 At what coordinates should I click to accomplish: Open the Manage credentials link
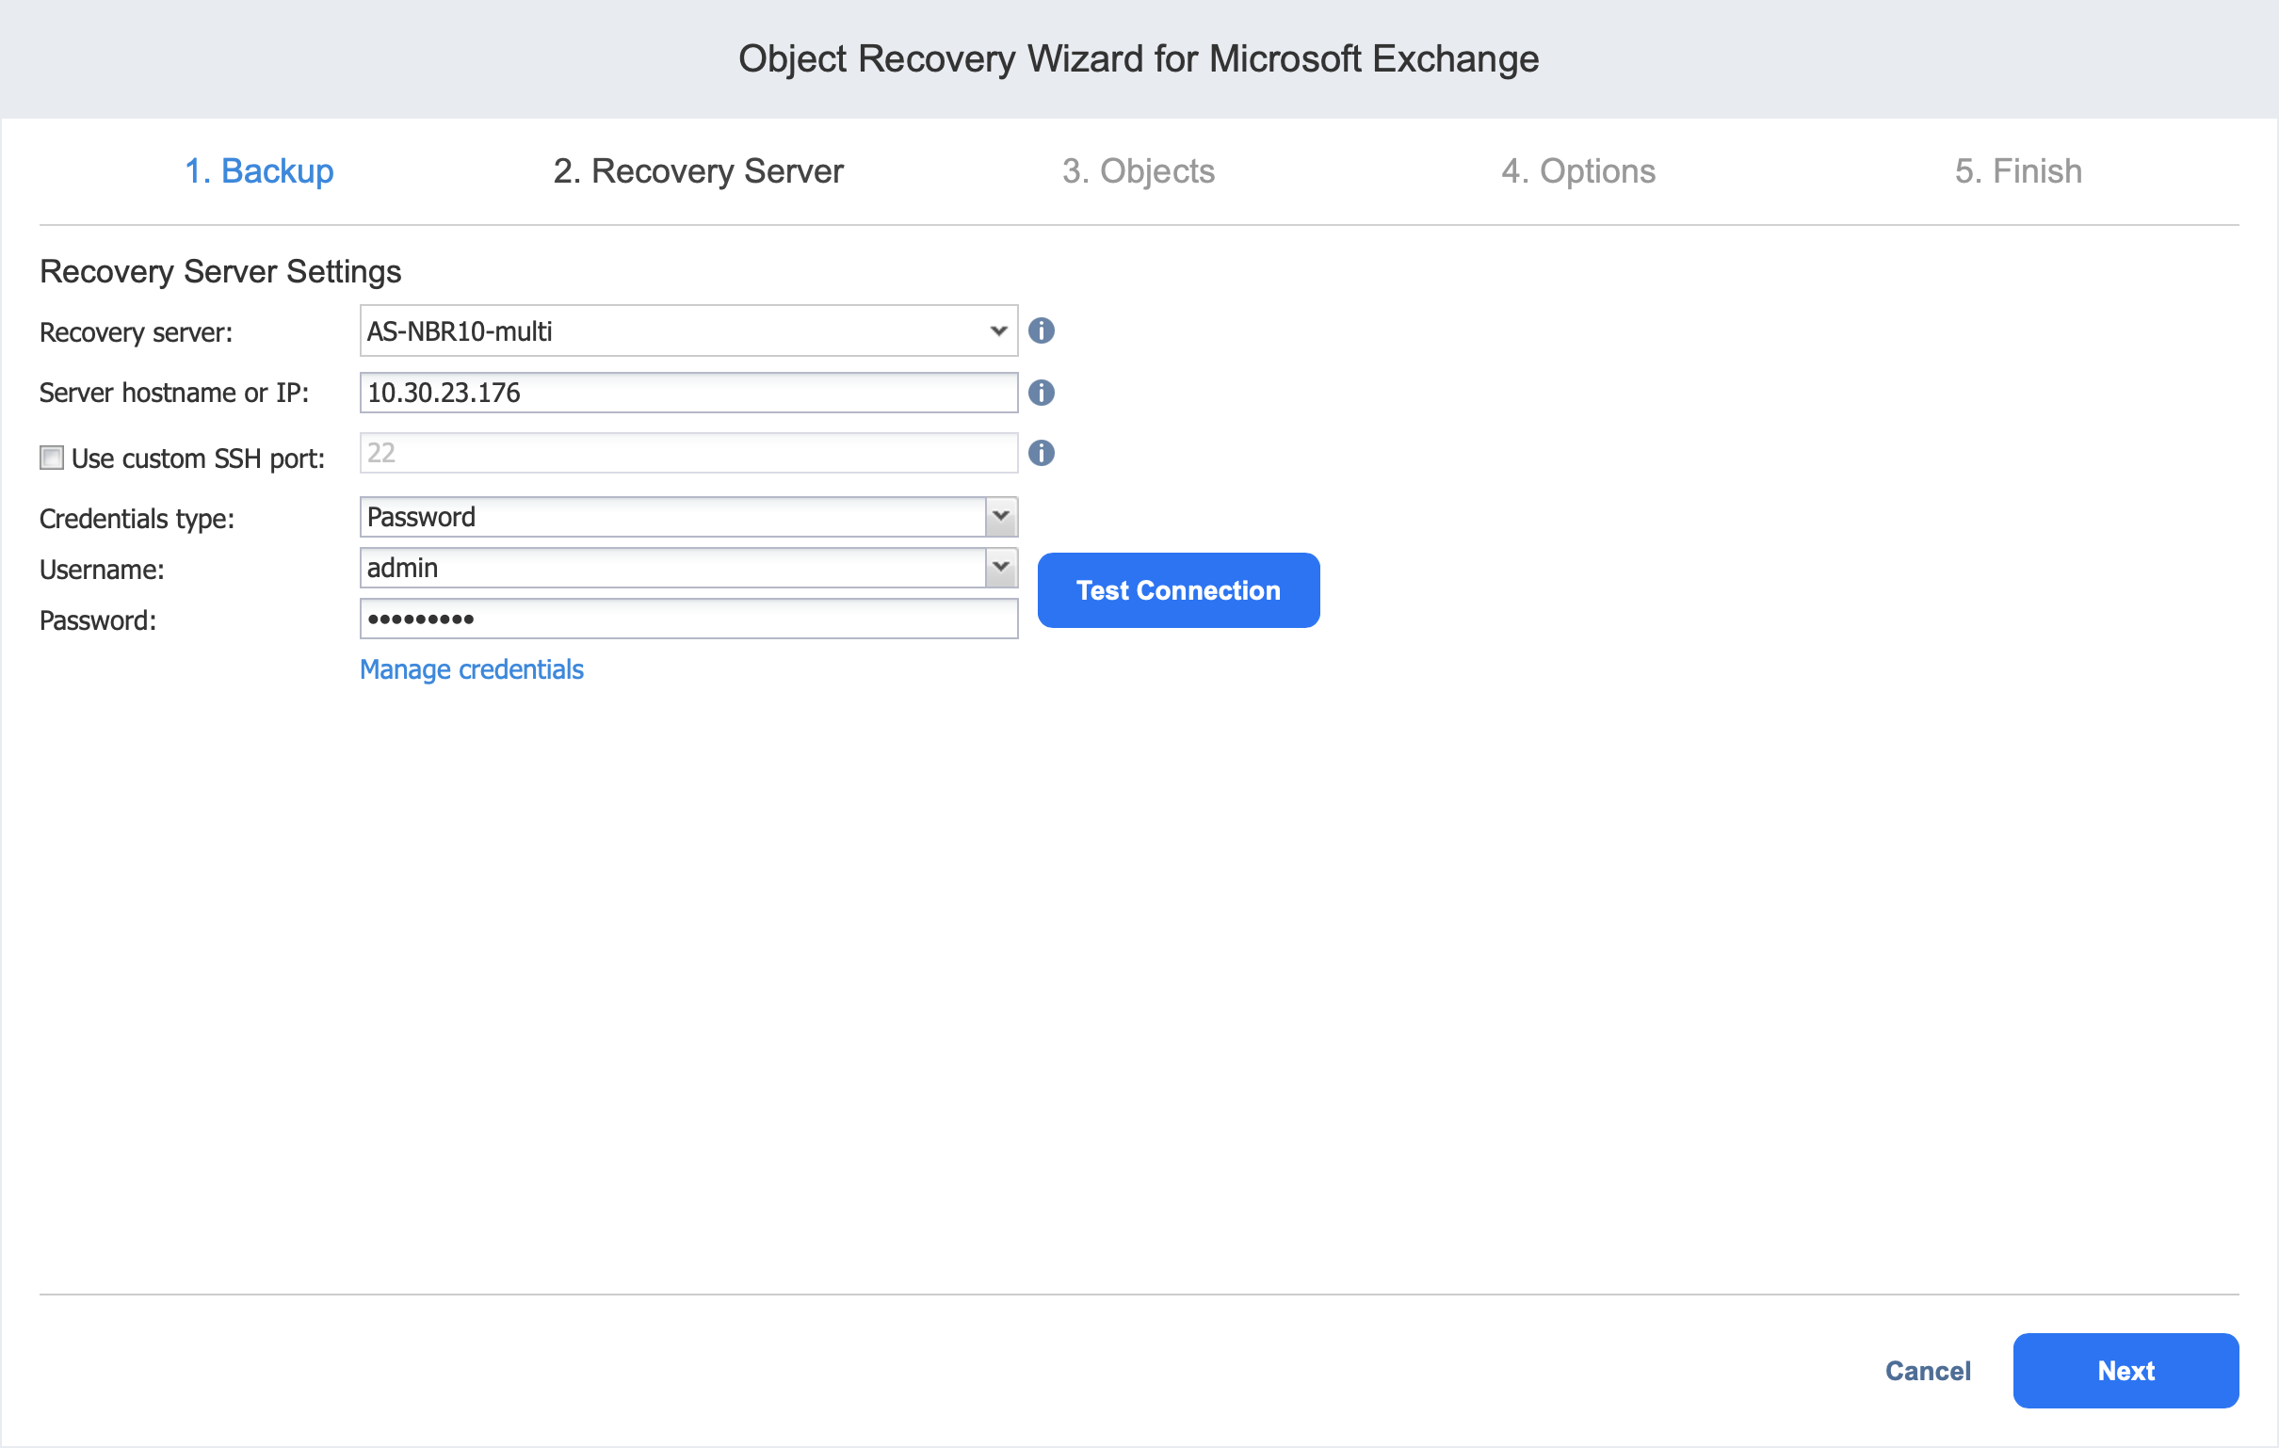pyautogui.click(x=471, y=669)
